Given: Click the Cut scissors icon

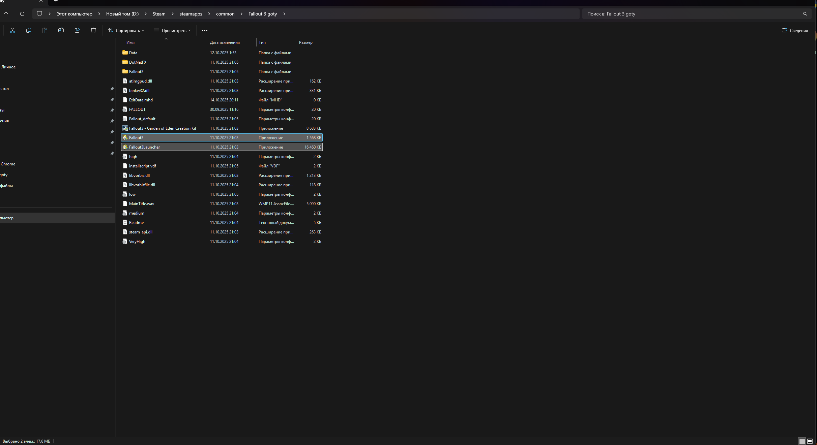Looking at the screenshot, I should tap(12, 30).
